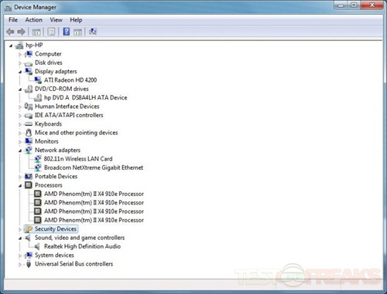Viewport: 387px width, 294px height.
Task: Click the Network adapters icon
Action: point(29,150)
